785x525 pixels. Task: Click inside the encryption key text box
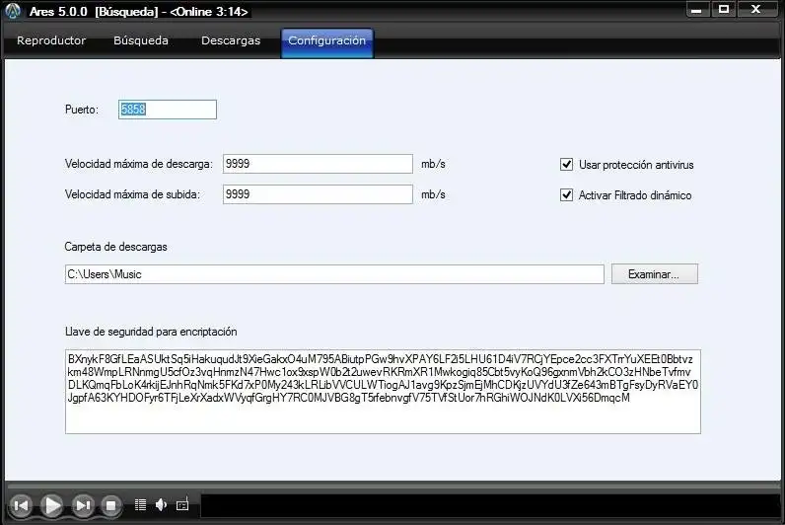click(383, 392)
